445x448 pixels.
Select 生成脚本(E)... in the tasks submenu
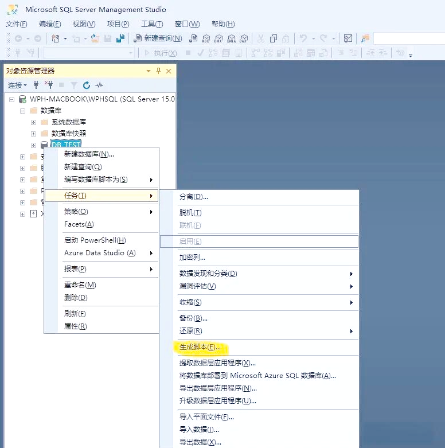coord(259,347)
